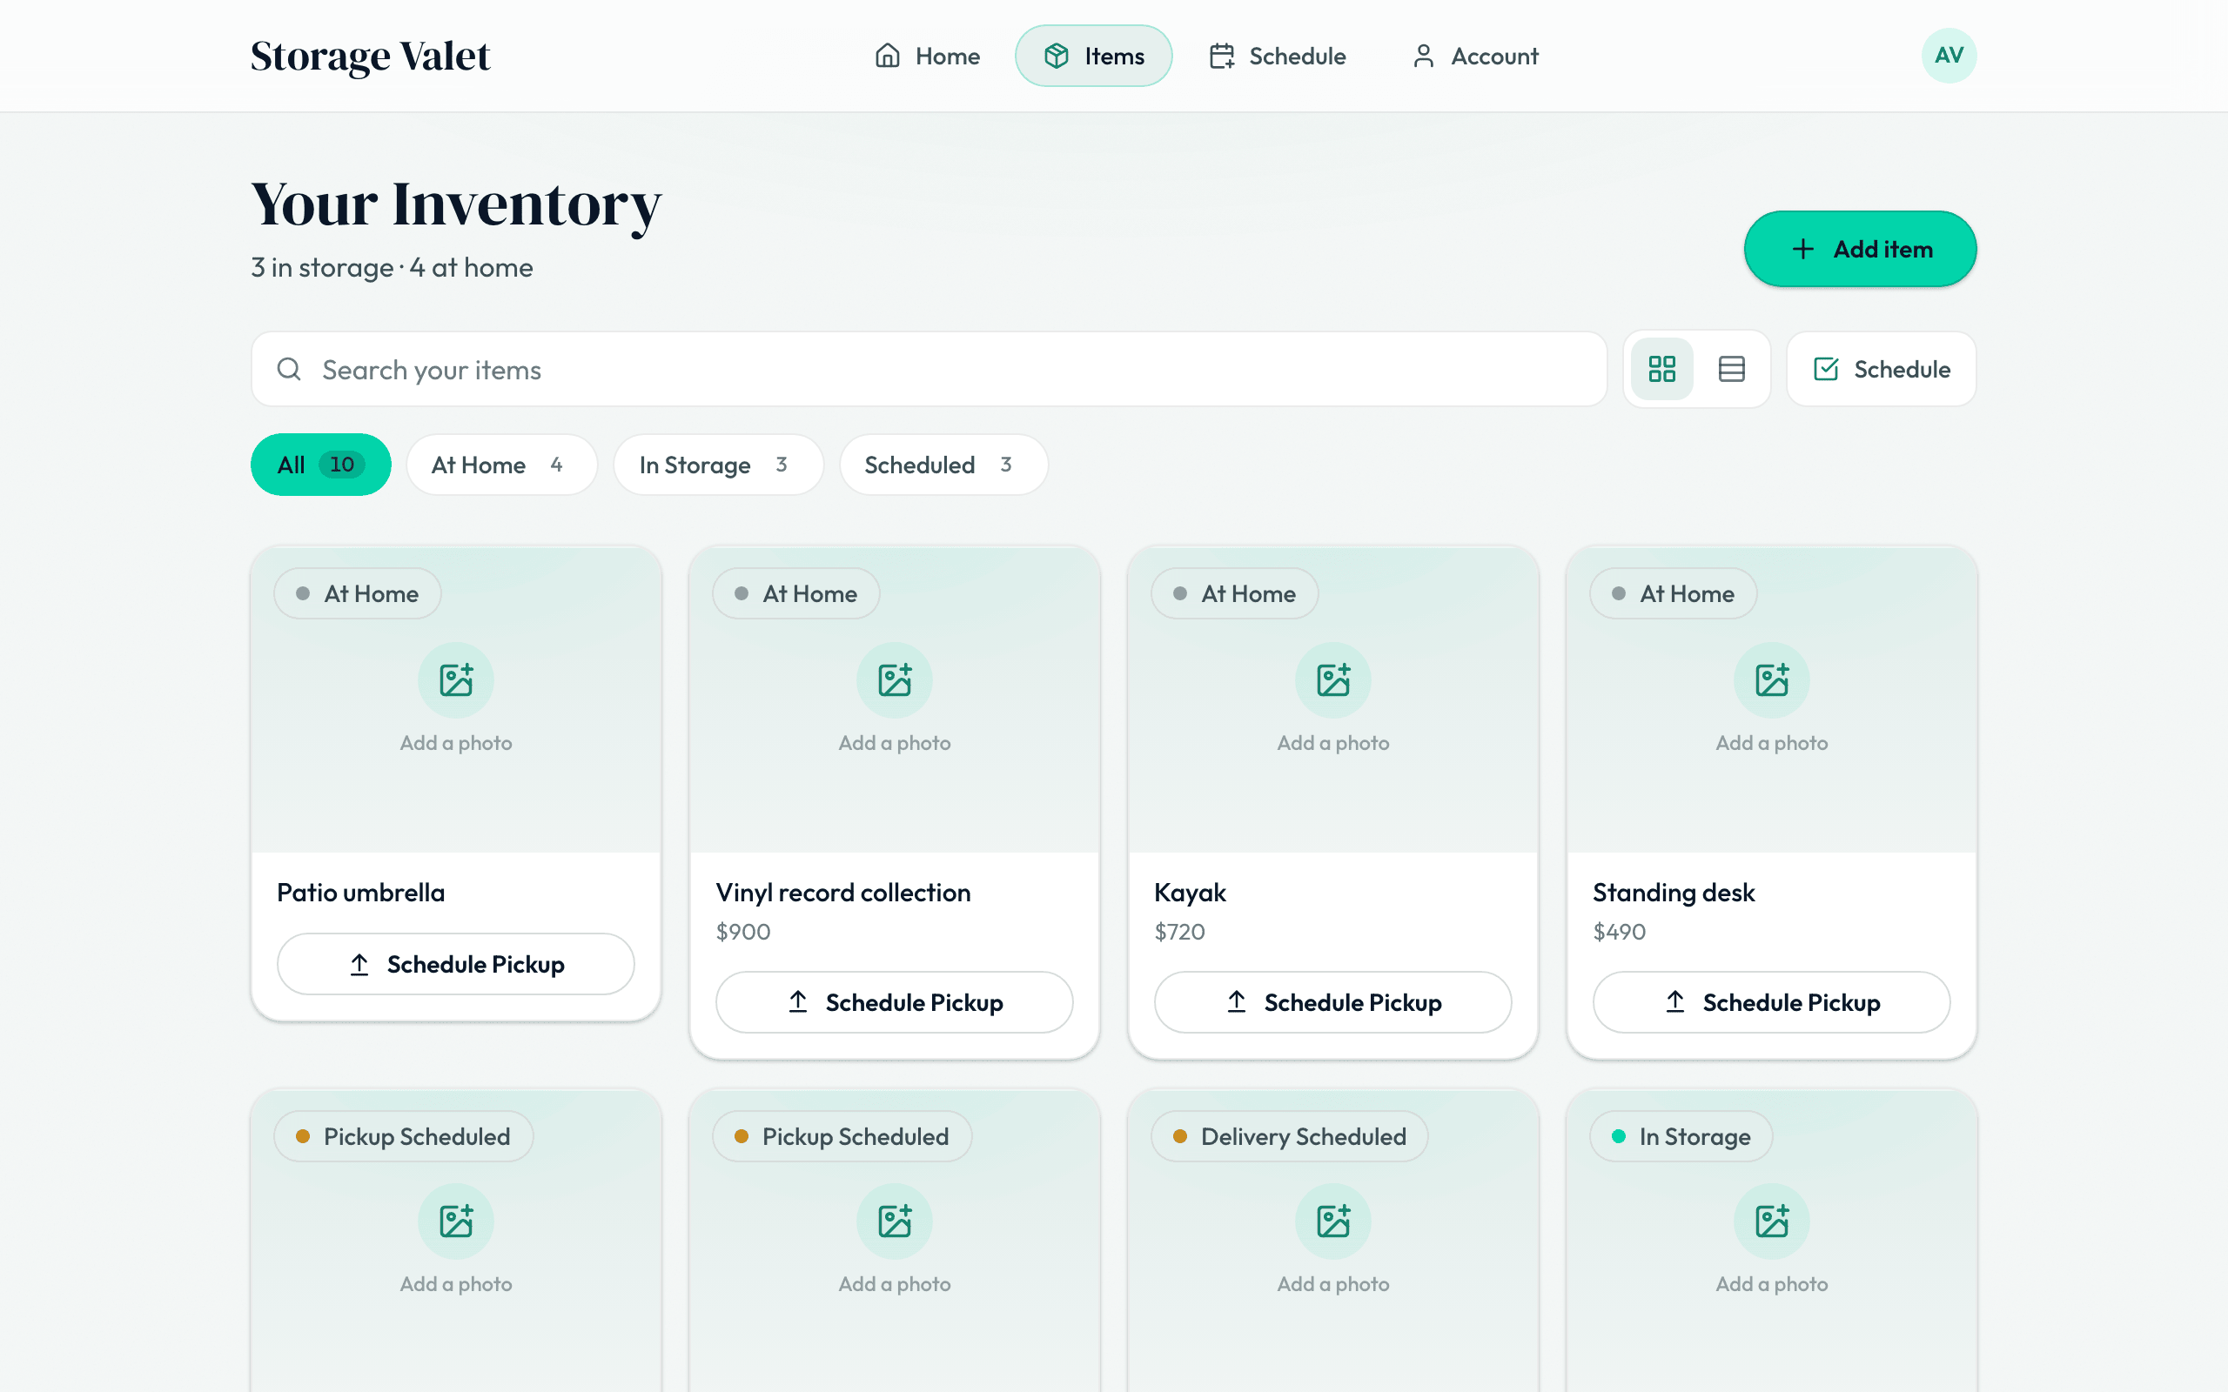Click the search magnifier icon

[x=289, y=369]
